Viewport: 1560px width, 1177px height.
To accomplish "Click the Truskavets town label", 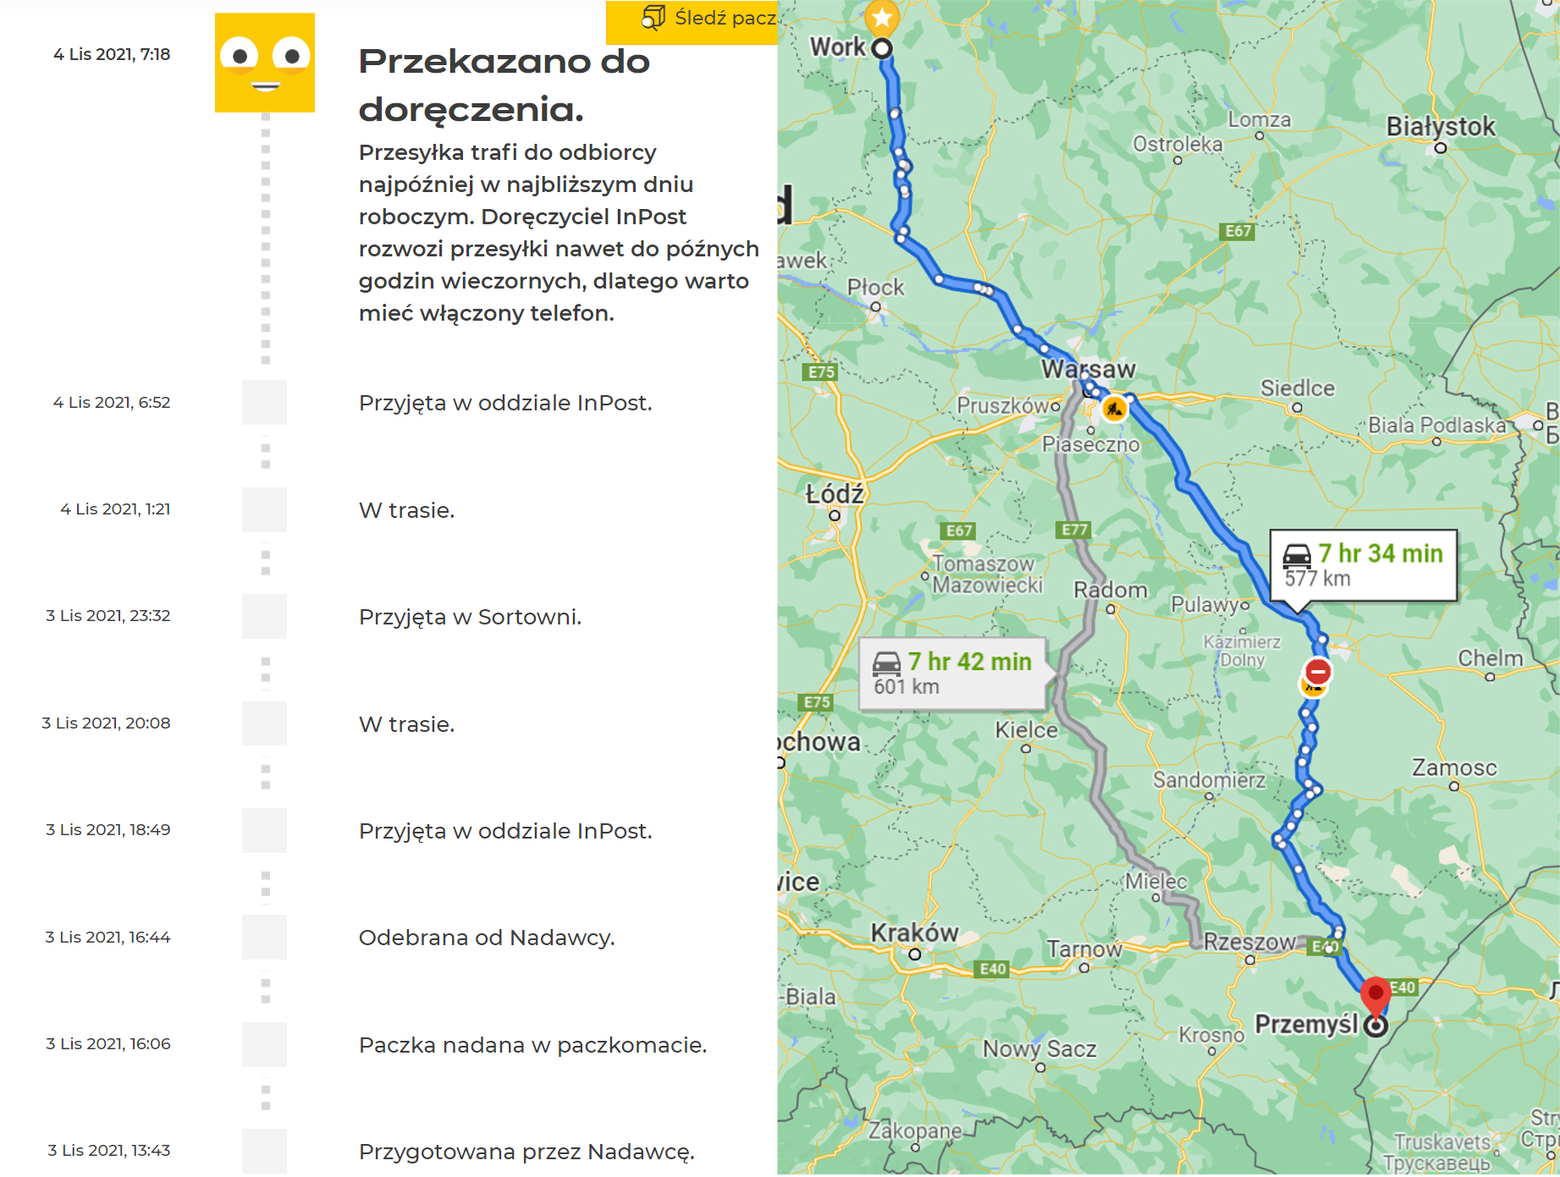I will coord(1441,1142).
